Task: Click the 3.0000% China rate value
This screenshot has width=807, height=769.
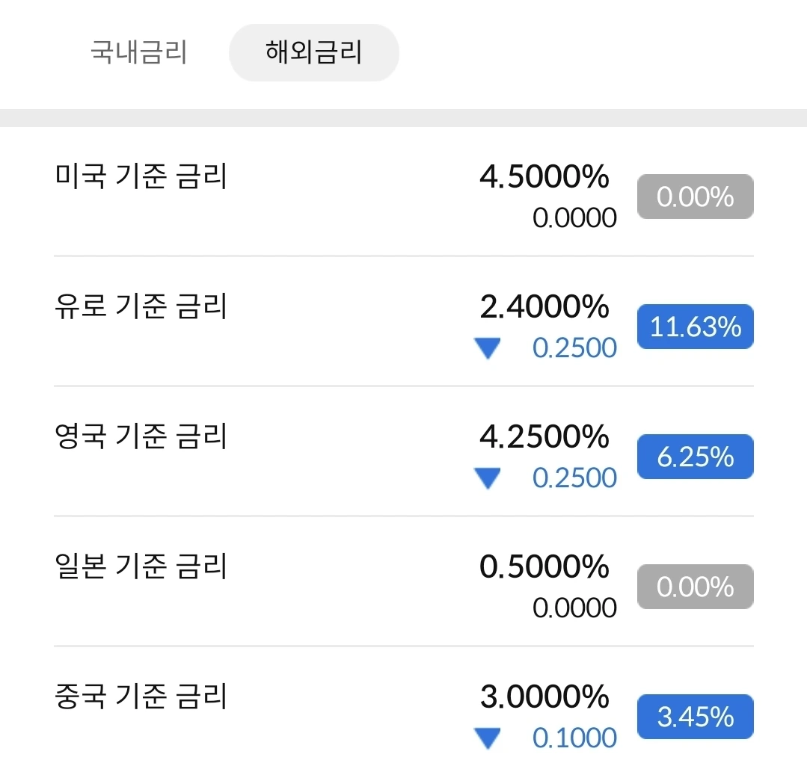Action: point(544,697)
